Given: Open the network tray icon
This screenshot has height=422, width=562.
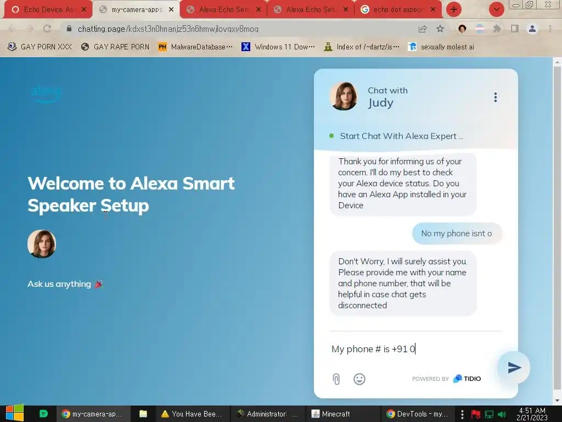Looking at the screenshot, I should coord(489,414).
